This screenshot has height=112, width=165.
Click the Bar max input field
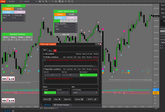pyautogui.click(x=70, y=75)
